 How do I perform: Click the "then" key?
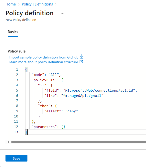[x=44, y=106]
